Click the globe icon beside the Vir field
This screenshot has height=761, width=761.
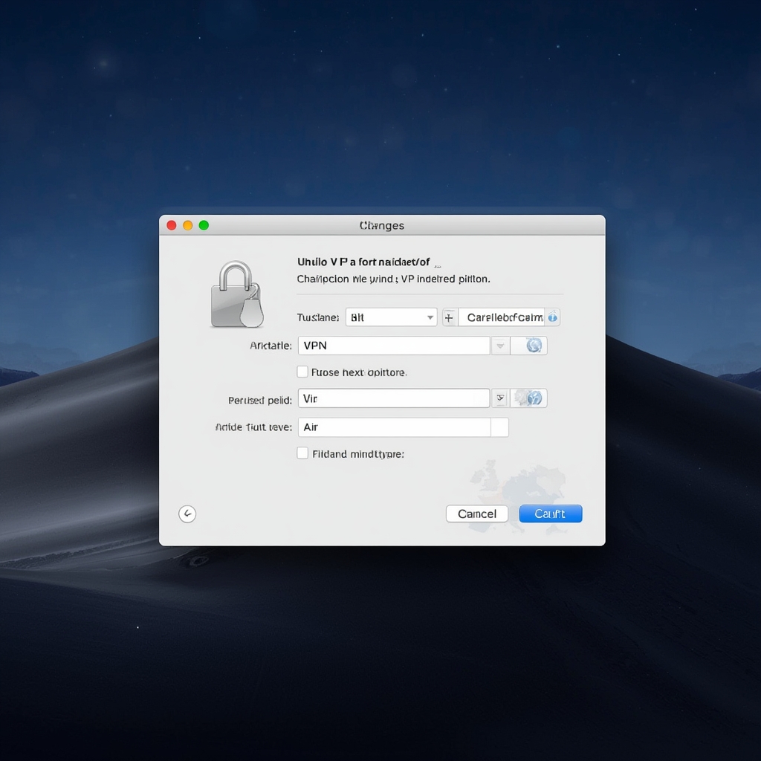[529, 398]
